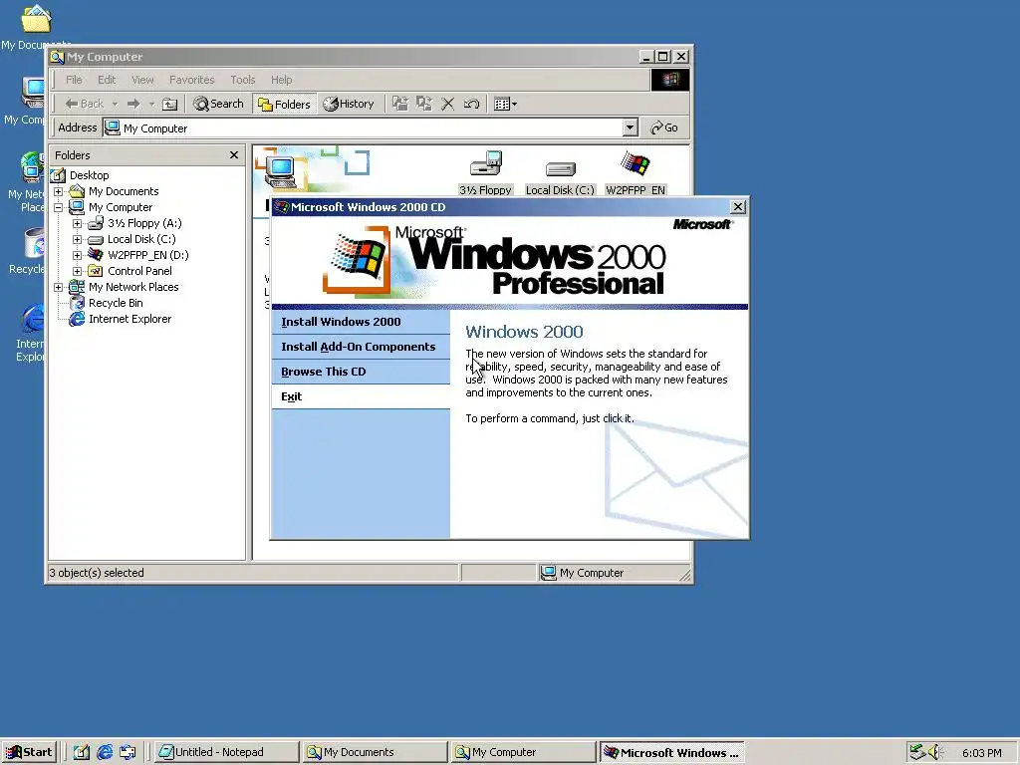Open the Help menu
The height and width of the screenshot is (765, 1020).
coord(282,80)
